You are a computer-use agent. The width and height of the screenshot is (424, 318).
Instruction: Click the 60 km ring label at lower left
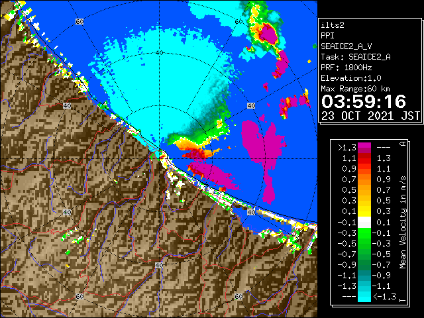click(79, 296)
